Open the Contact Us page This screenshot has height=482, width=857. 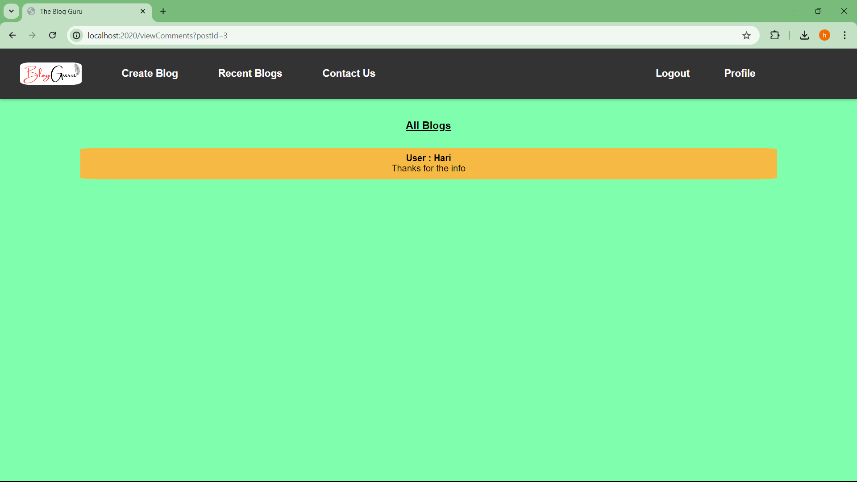[x=349, y=73]
